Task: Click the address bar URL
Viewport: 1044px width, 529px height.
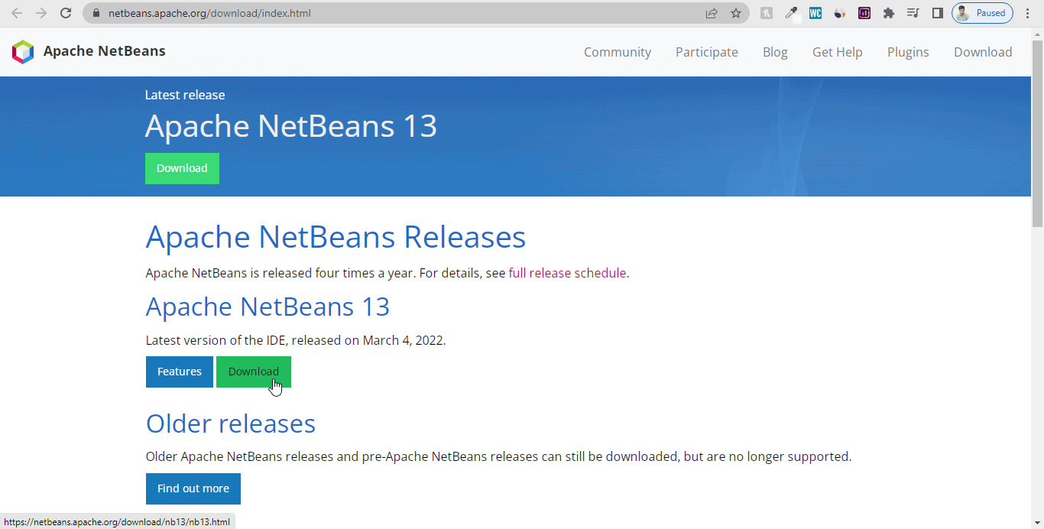Action: [209, 13]
